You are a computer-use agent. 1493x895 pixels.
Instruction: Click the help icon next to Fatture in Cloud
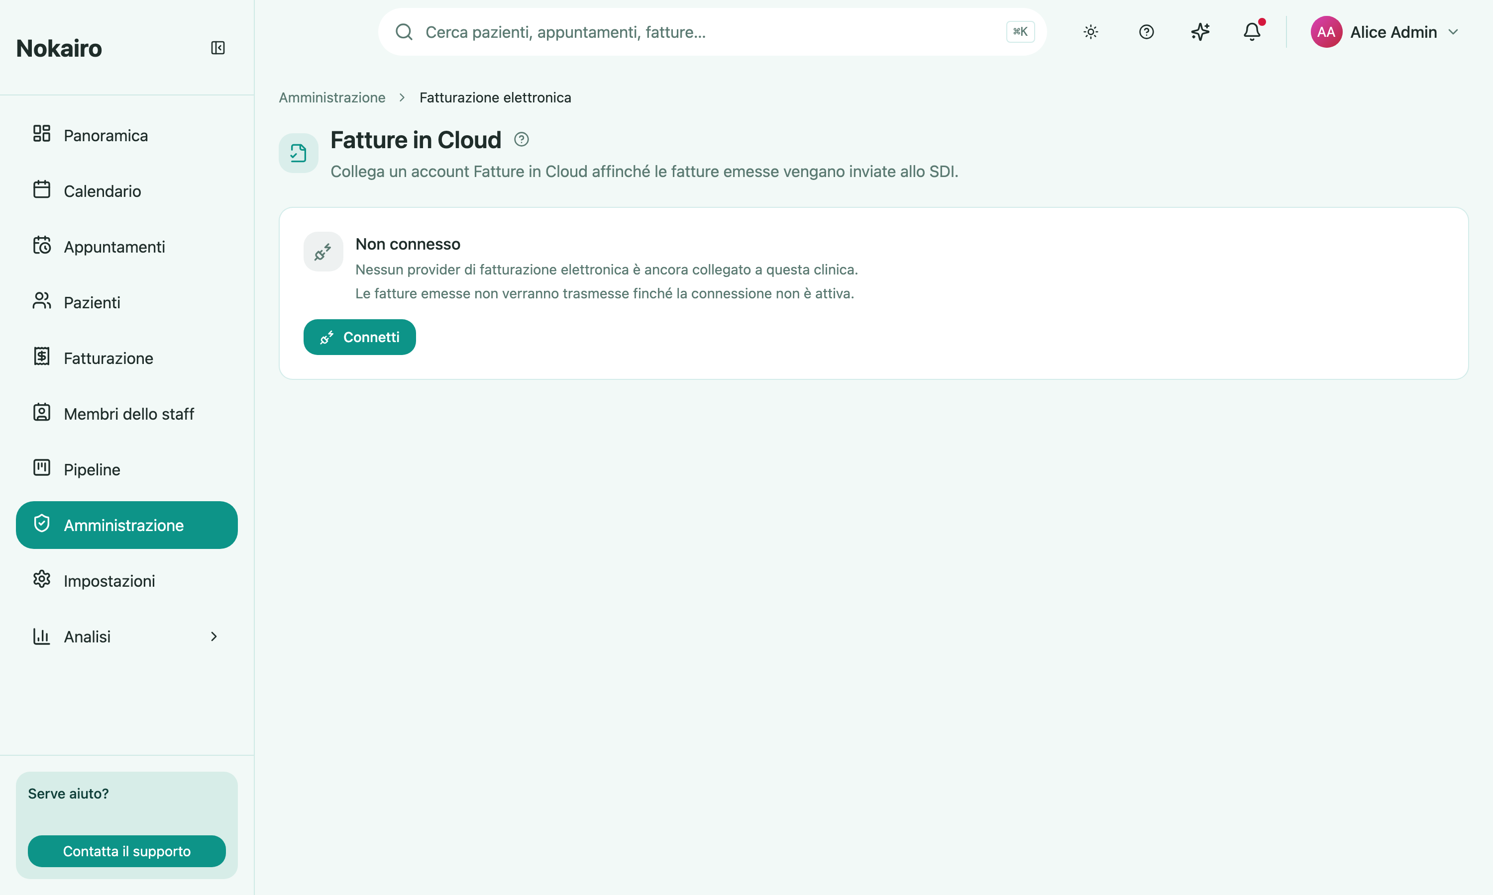522,140
